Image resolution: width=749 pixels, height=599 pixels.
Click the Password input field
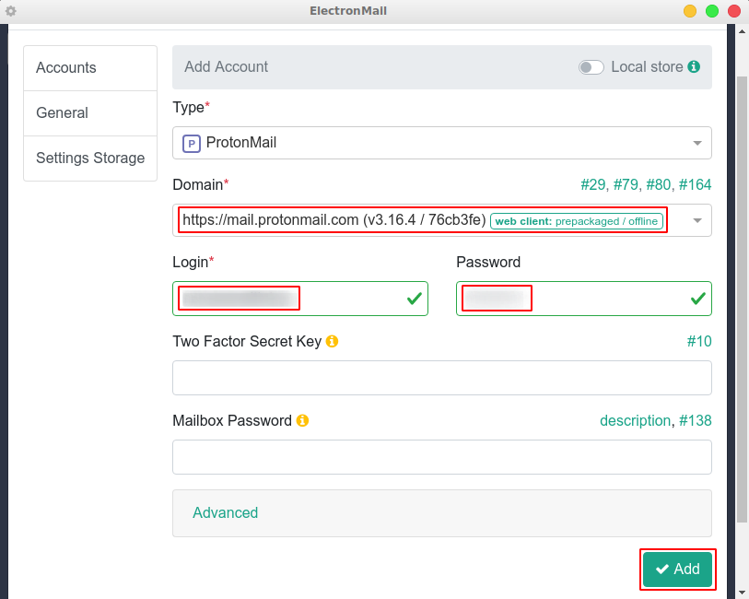584,299
